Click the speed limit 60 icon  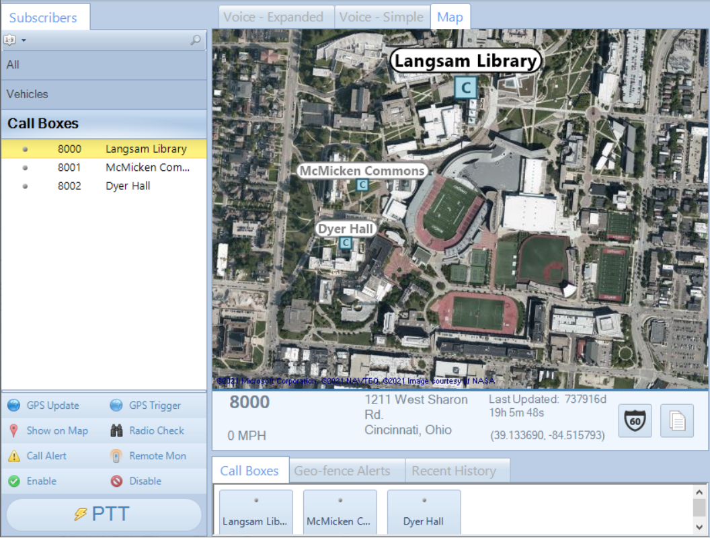(634, 420)
